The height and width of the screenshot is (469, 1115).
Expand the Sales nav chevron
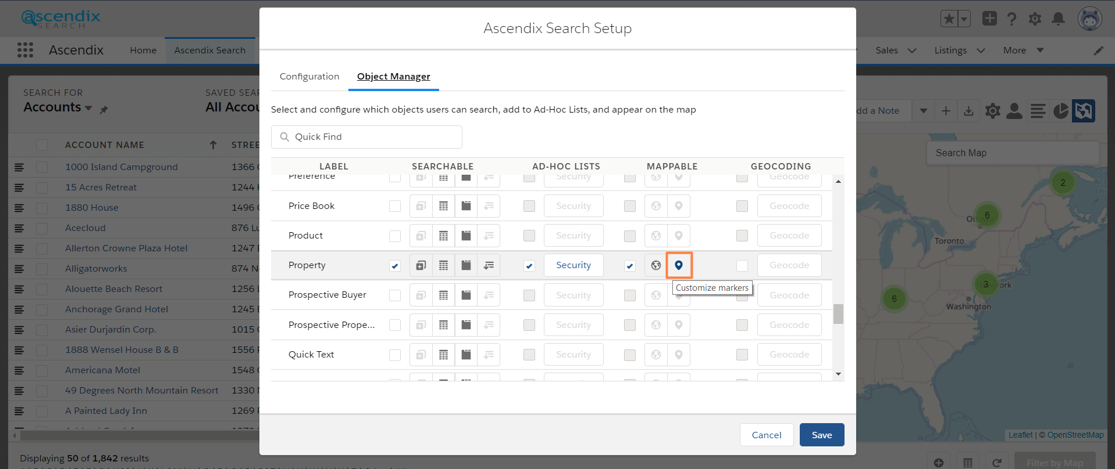tap(912, 50)
